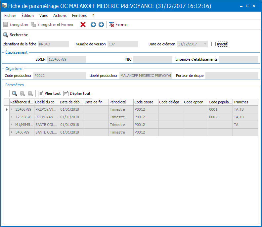Click the Déplier tout button
Screen dimensions: 262x227
(77, 93)
